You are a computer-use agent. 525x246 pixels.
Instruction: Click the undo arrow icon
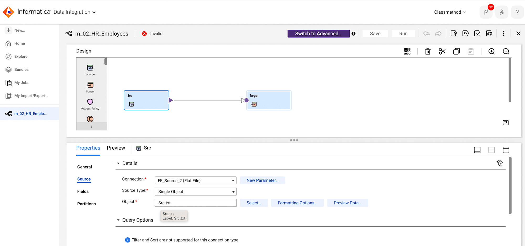pos(427,34)
